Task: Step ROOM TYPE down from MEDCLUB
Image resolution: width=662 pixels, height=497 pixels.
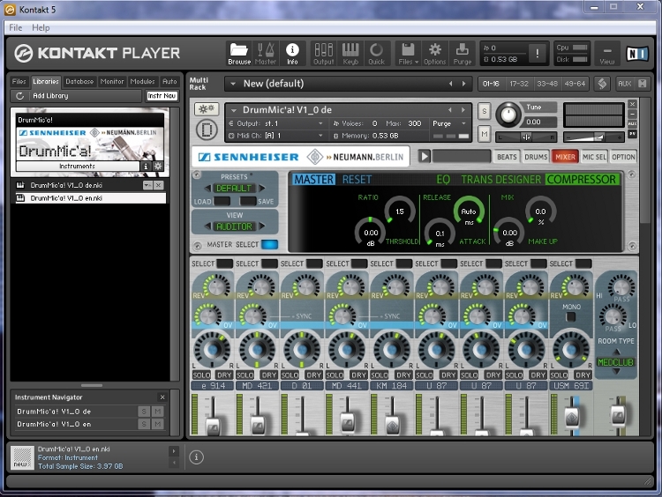Action: click(x=616, y=372)
